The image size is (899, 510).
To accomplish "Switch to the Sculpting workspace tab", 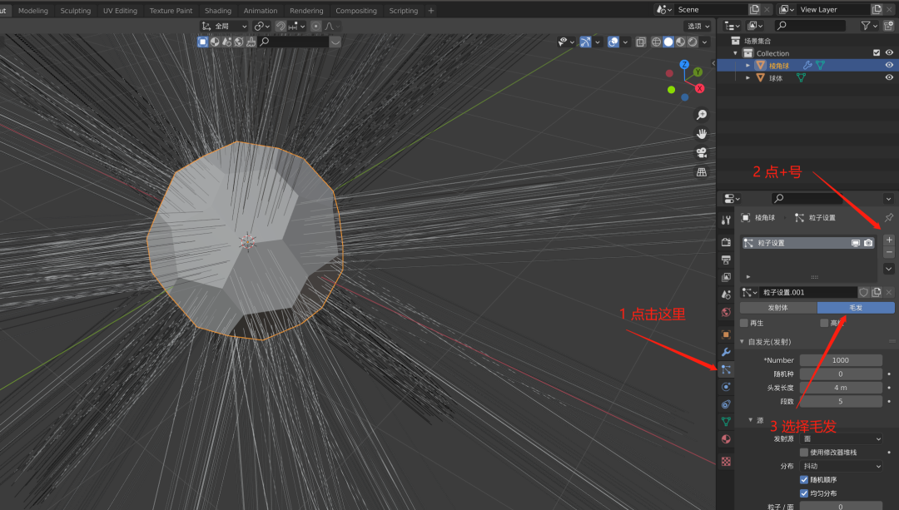I will tap(76, 10).
